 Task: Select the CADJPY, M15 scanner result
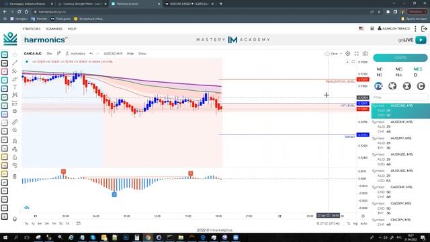pyautogui.click(x=400, y=208)
